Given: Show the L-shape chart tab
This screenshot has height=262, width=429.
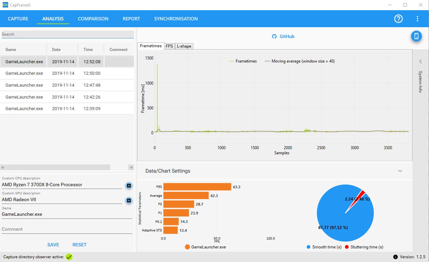Looking at the screenshot, I should pyautogui.click(x=184, y=46).
